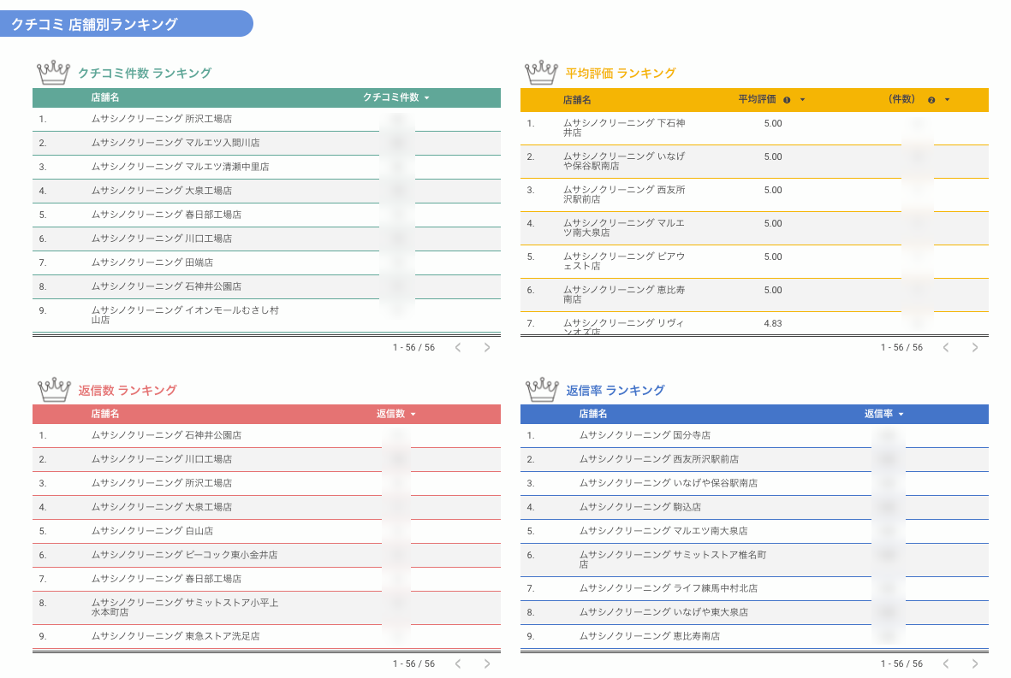
Task: Click the クチコミ件数 ランキング section heading
Action: [145, 73]
